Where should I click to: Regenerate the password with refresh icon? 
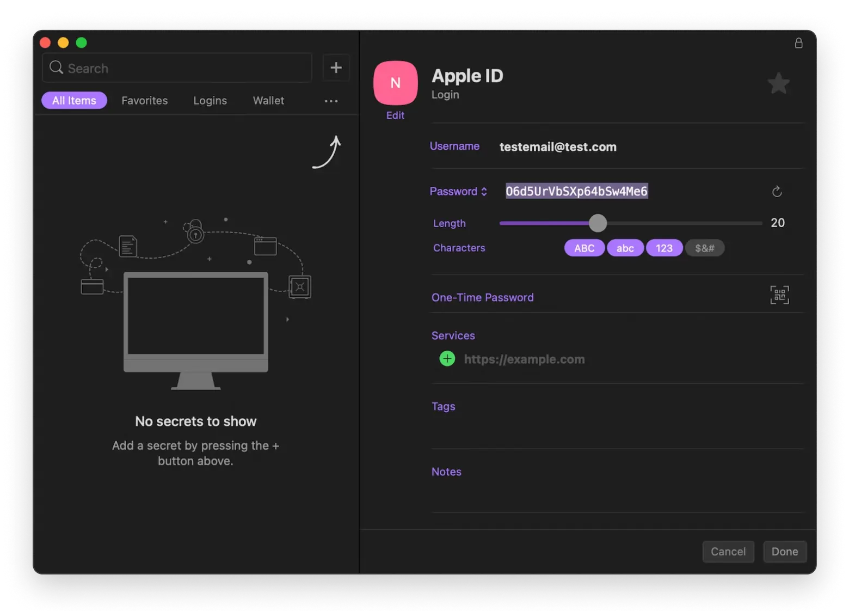pos(777,192)
